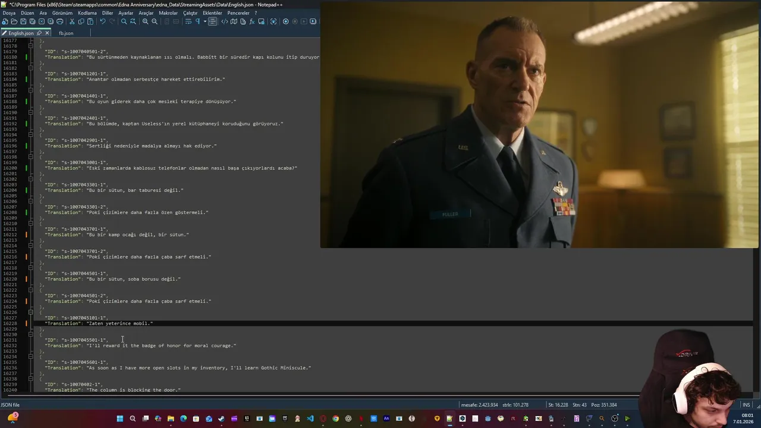Open dropdown arrow beside Show All Characters

pyautogui.click(x=205, y=21)
